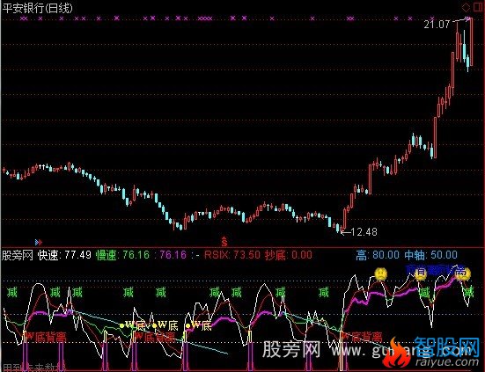The image size is (485, 372).
Task: Click the diamond icon beside the split-window icon
Action: [466, 7]
